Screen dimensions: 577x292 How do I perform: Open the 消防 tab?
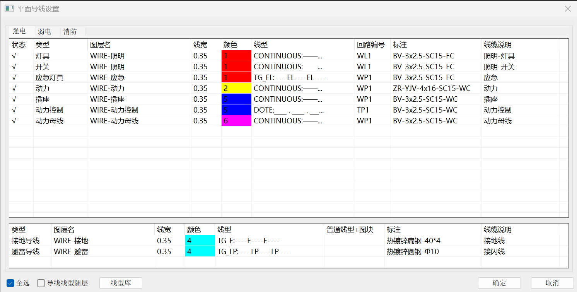click(x=70, y=32)
